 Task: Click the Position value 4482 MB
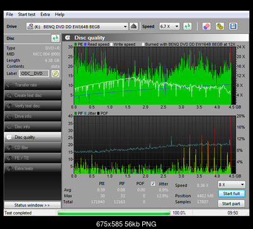point(205,196)
